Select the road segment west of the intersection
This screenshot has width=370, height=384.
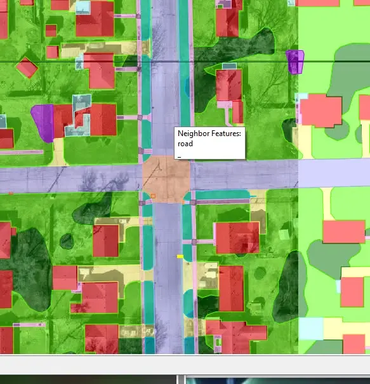[71, 179]
